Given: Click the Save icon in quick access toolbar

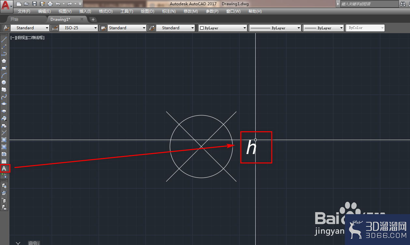Looking at the screenshot, I should 35,4.
